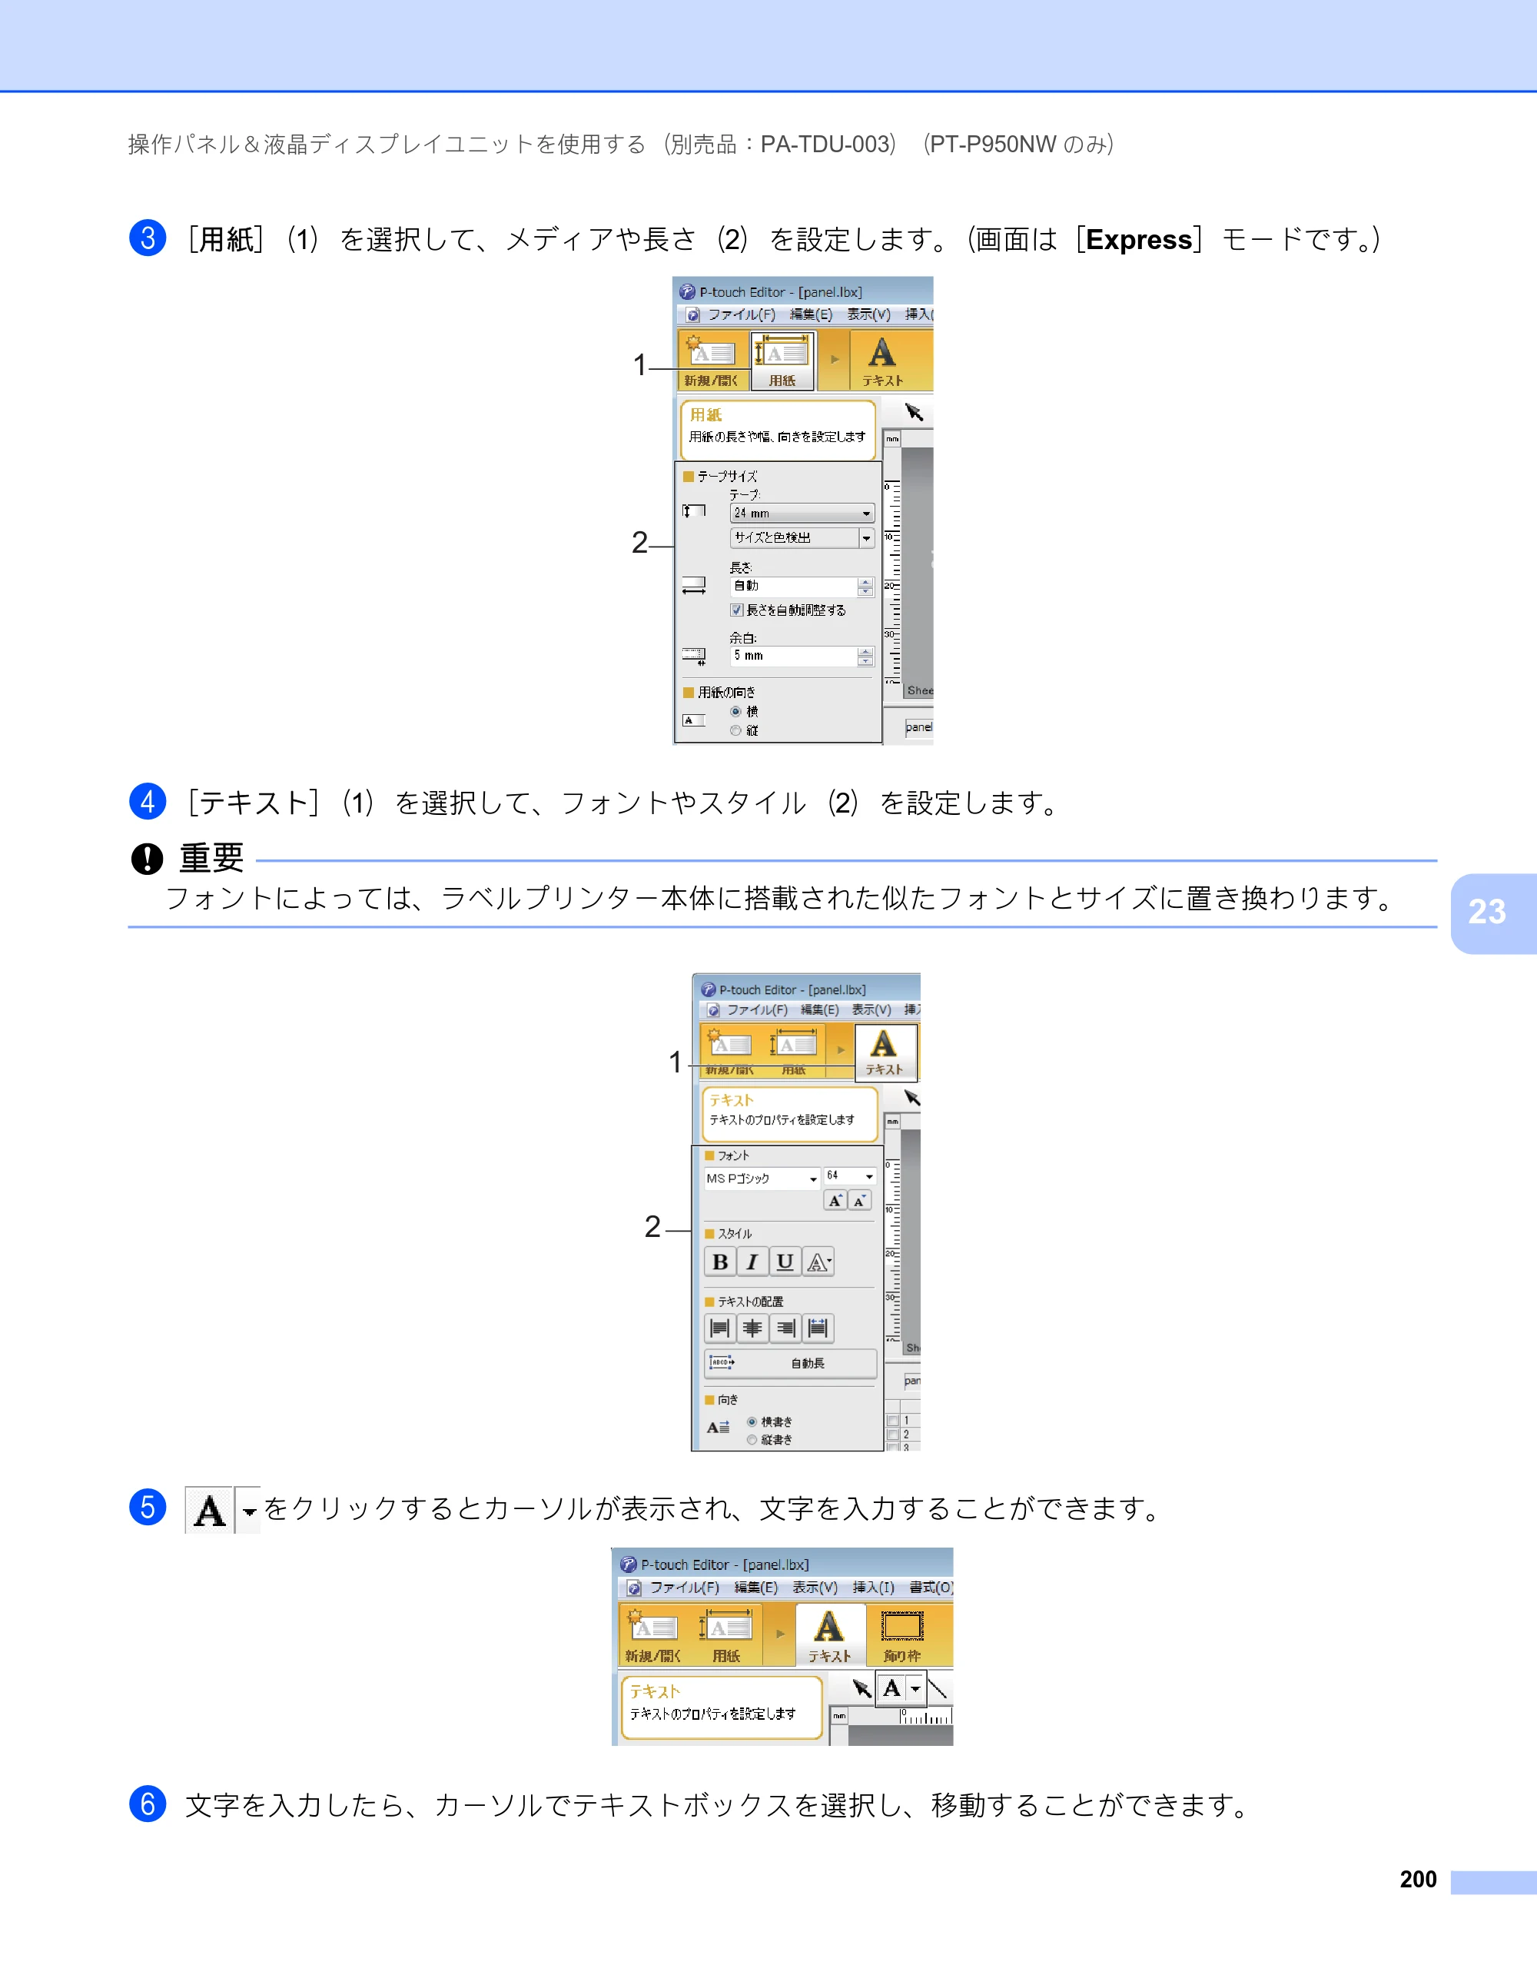The width and height of the screenshot is (1537, 1985).
Task: Click 飾り枠 frame icon in step 5 screenshot
Action: pyautogui.click(x=902, y=1636)
